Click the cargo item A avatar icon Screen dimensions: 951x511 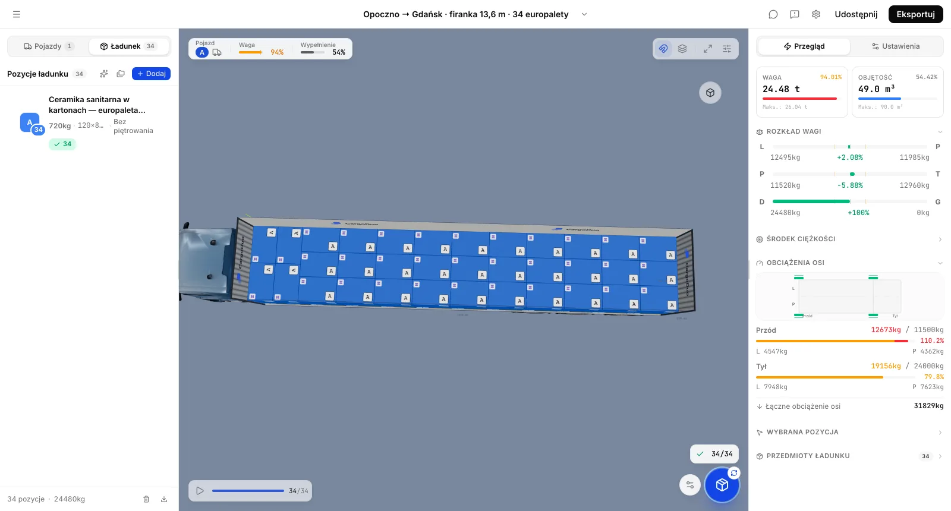30,122
